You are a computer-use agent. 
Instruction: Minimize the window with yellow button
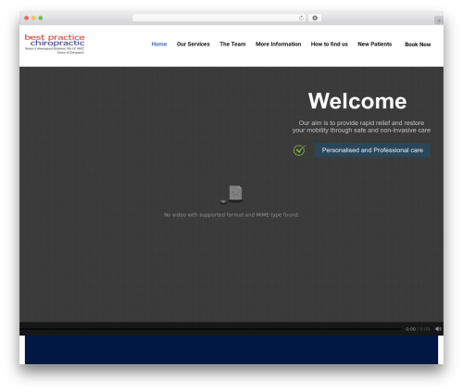[33, 19]
